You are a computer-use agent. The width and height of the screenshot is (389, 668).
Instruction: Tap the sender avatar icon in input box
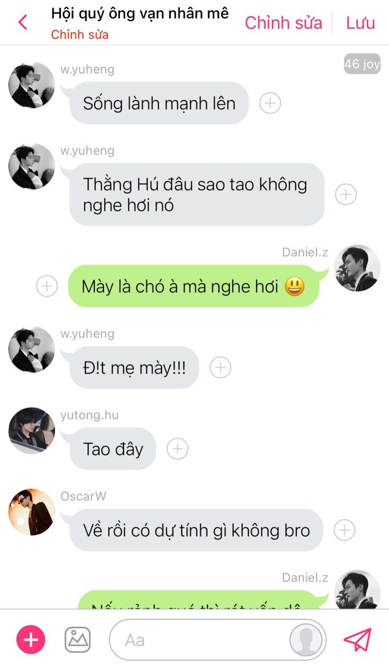[306, 640]
